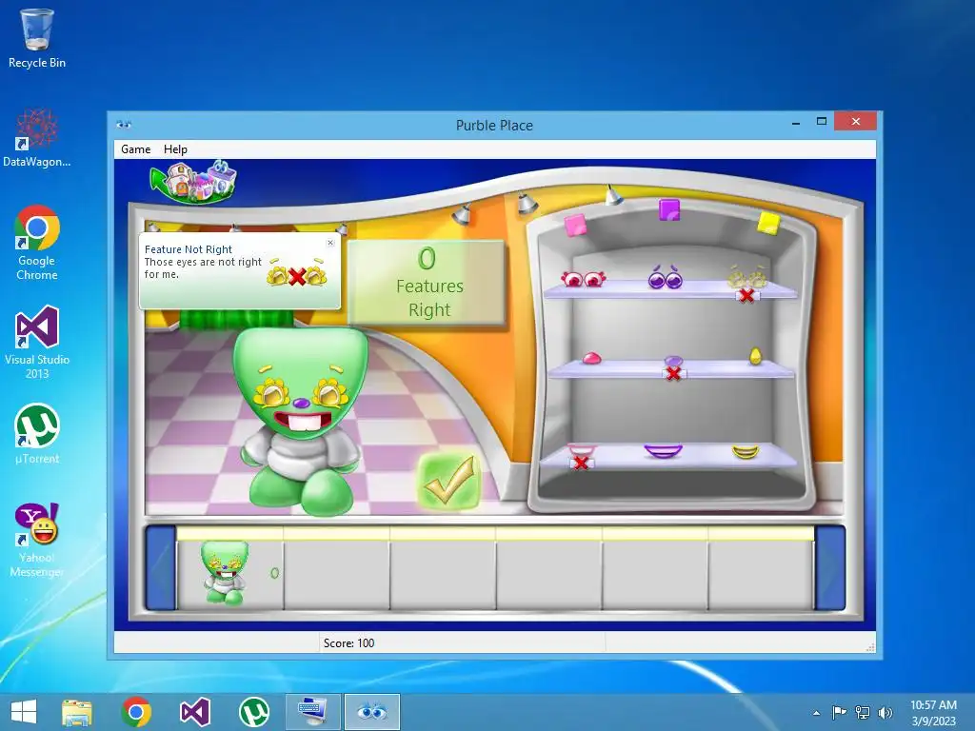Viewport: 975px width, 731px height.
Task: Switch to Purble Place taskbar button
Action: pyautogui.click(x=372, y=712)
